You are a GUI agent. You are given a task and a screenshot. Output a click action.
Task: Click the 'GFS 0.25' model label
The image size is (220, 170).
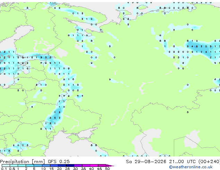pyautogui.click(x=59, y=162)
